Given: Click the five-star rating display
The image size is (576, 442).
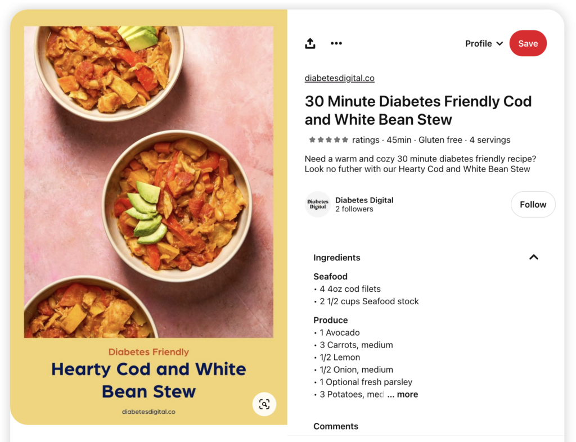Looking at the screenshot, I should coord(328,139).
